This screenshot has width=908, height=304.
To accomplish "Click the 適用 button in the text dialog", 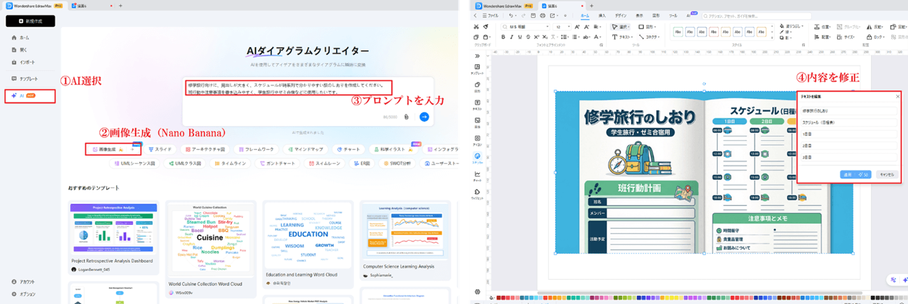I will click(x=855, y=174).
